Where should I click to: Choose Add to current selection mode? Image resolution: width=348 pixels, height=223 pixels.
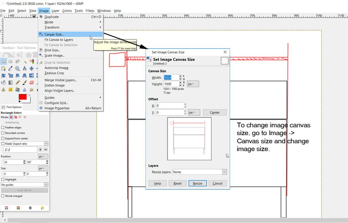click(16, 117)
